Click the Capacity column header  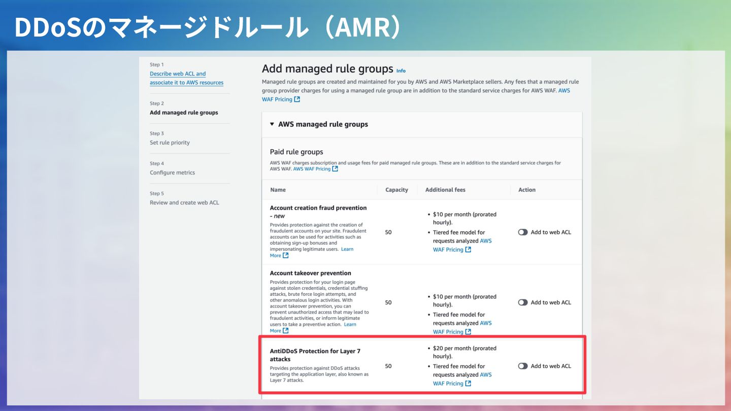coord(396,190)
